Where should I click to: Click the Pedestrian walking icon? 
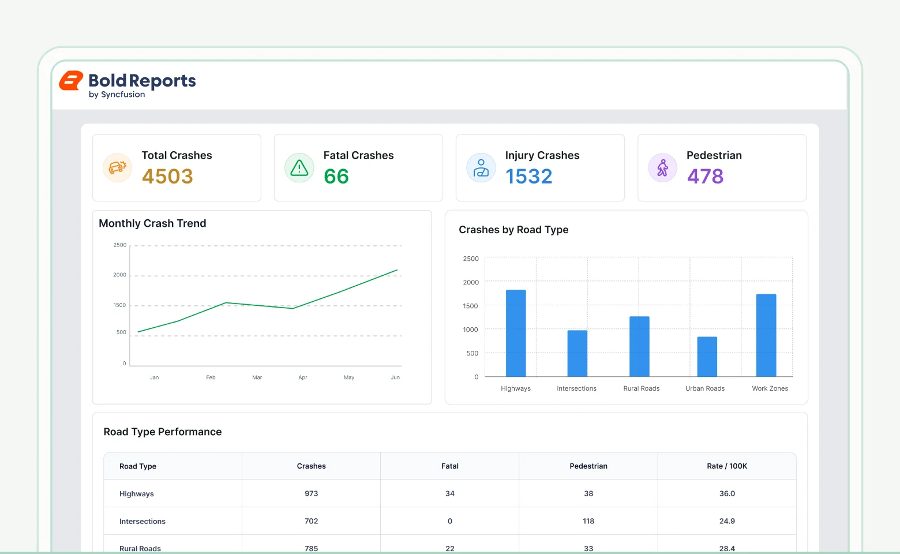[663, 168]
